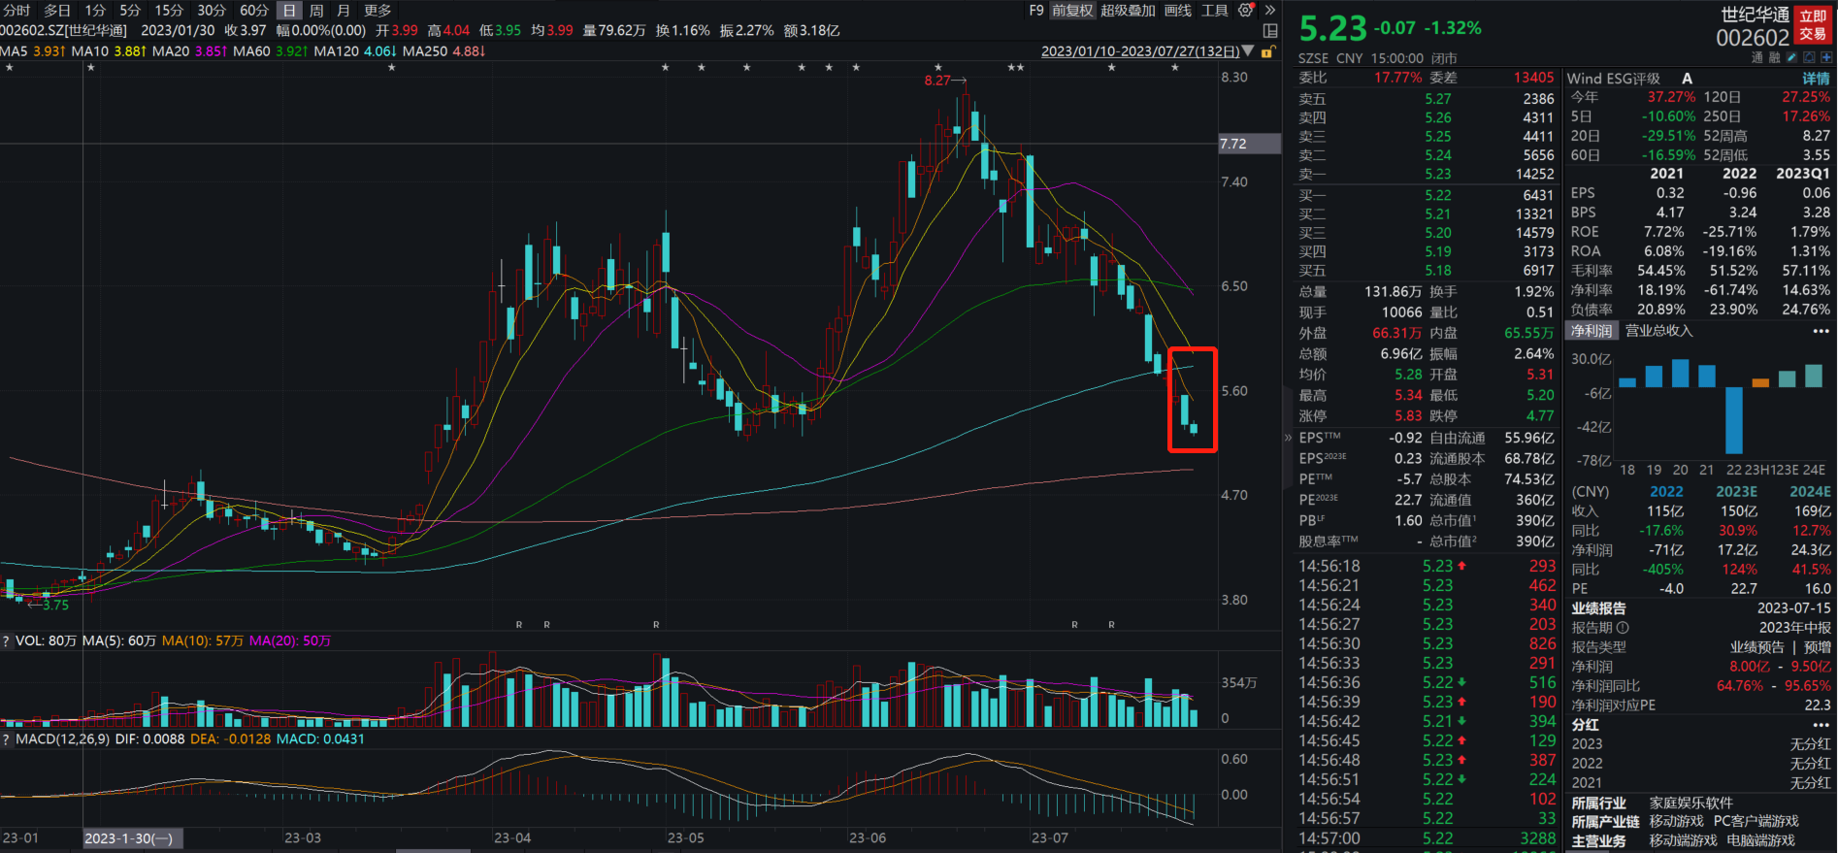This screenshot has width=1838, height=853.
Task: Toggle 前复权 price adjustment mode
Action: 1072,11
